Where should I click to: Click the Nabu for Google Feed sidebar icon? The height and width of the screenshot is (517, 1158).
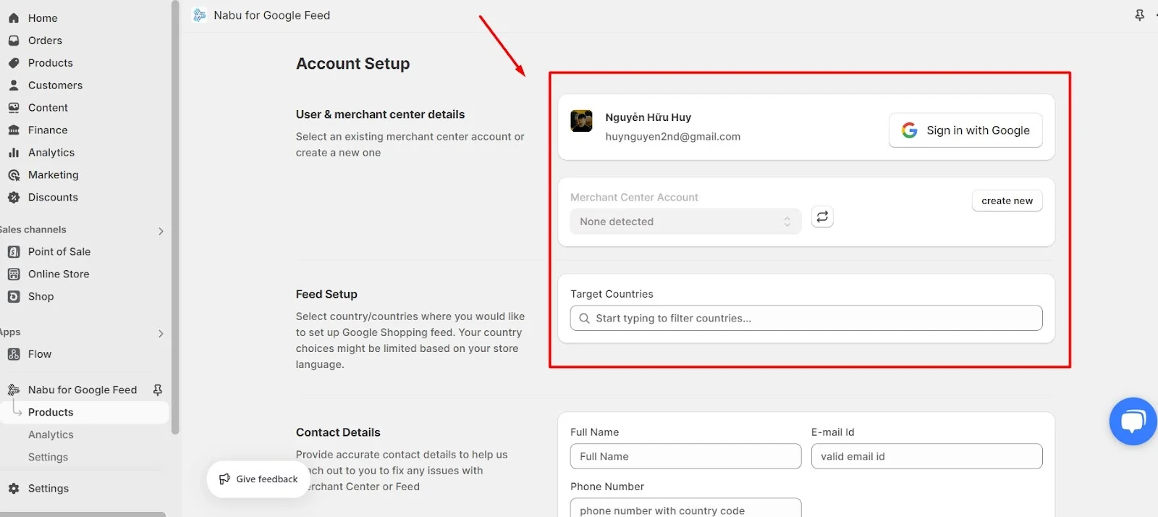pyautogui.click(x=14, y=390)
